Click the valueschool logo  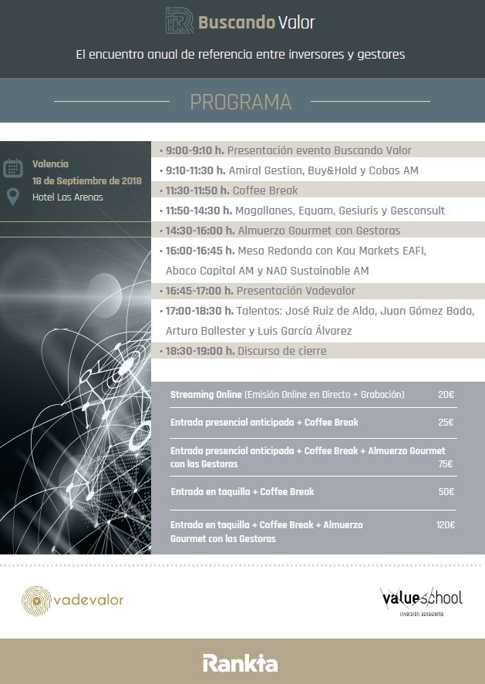[x=421, y=601]
